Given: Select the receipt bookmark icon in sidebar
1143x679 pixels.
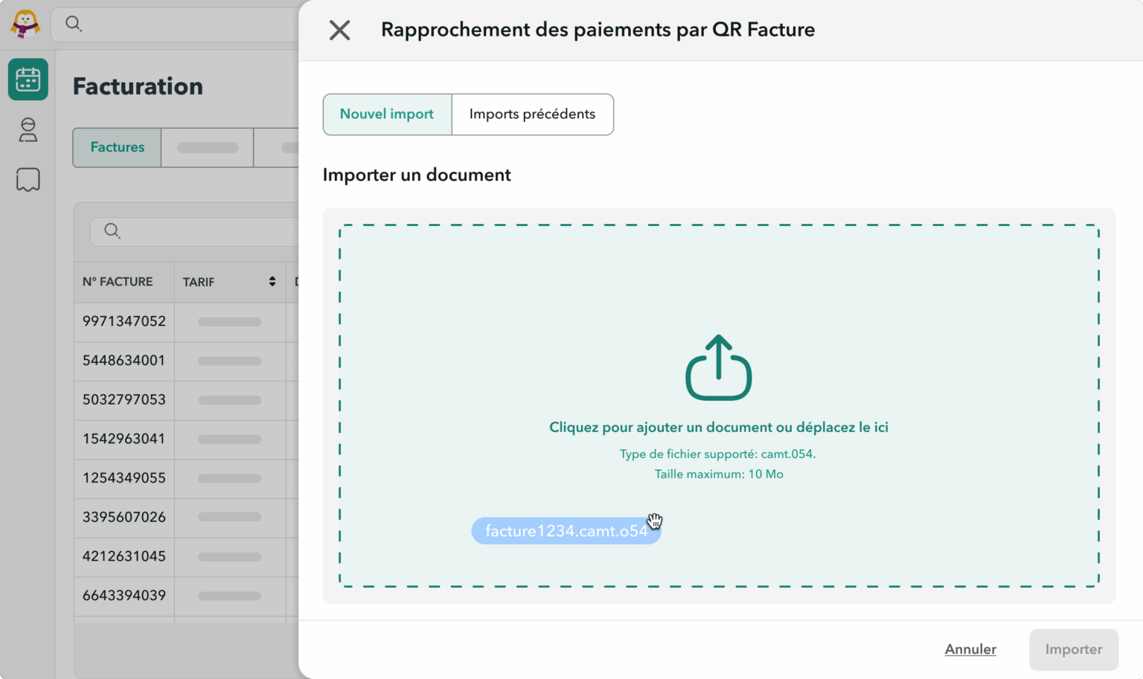Looking at the screenshot, I should pyautogui.click(x=28, y=179).
